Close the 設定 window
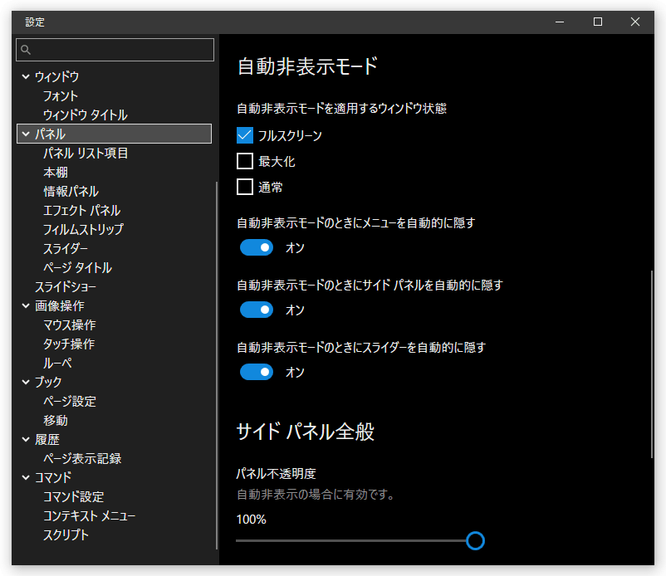 click(635, 22)
